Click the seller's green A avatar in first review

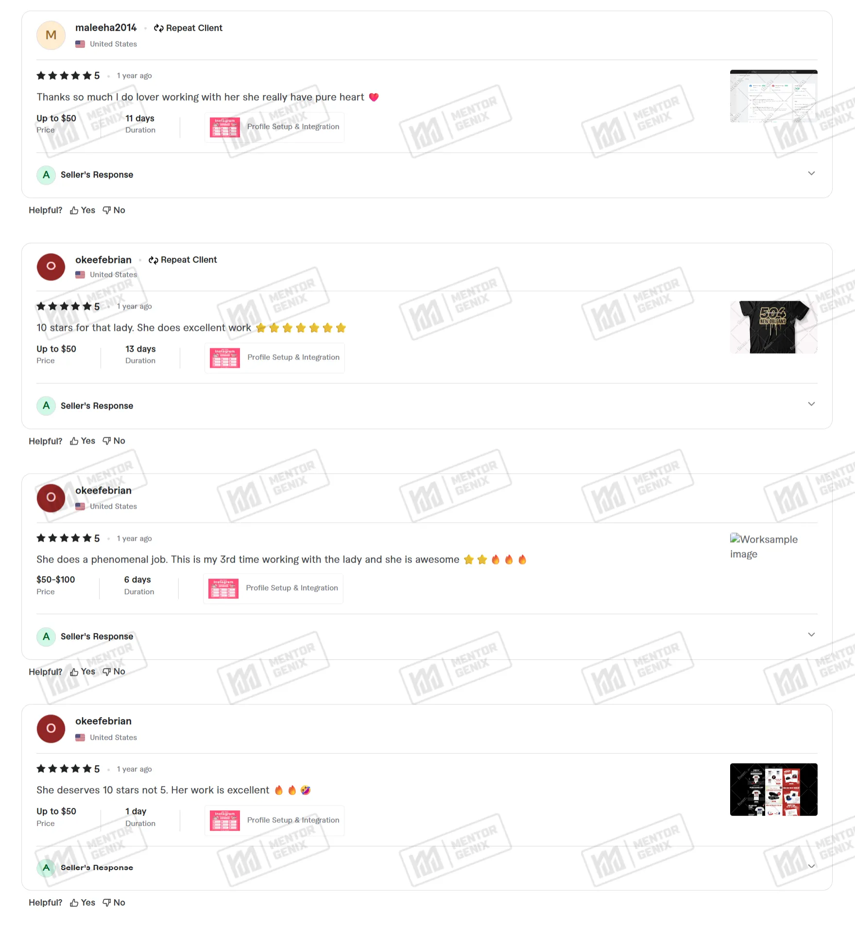point(46,175)
